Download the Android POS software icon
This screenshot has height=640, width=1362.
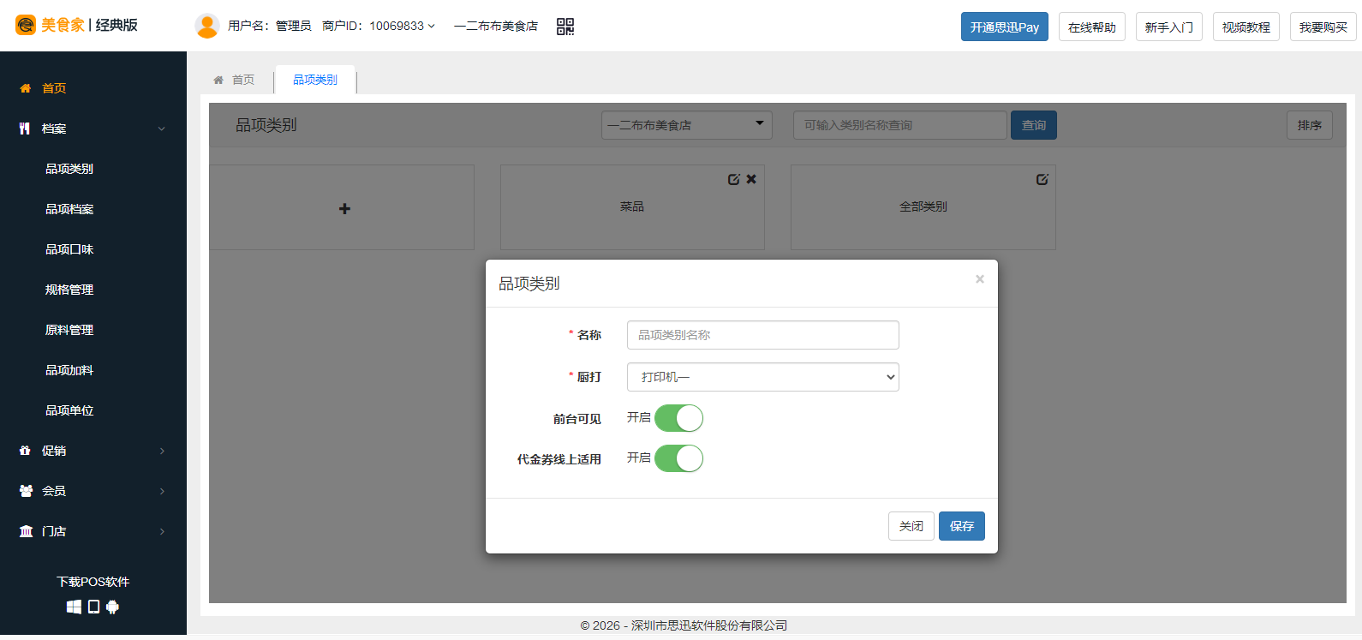point(112,607)
